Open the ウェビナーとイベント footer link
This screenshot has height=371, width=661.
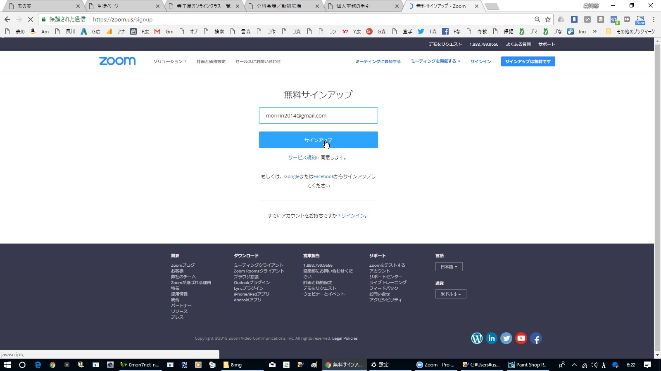[x=323, y=294]
